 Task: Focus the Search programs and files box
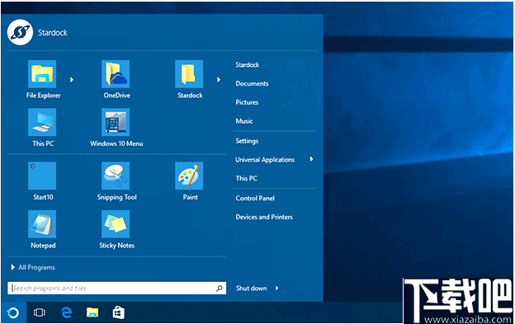116,289
